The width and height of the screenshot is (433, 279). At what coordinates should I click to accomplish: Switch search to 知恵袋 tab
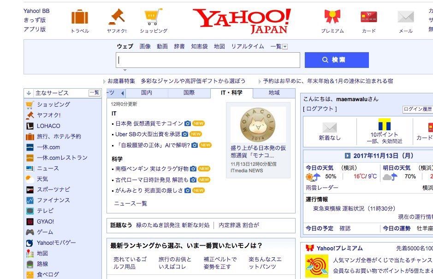[199, 47]
